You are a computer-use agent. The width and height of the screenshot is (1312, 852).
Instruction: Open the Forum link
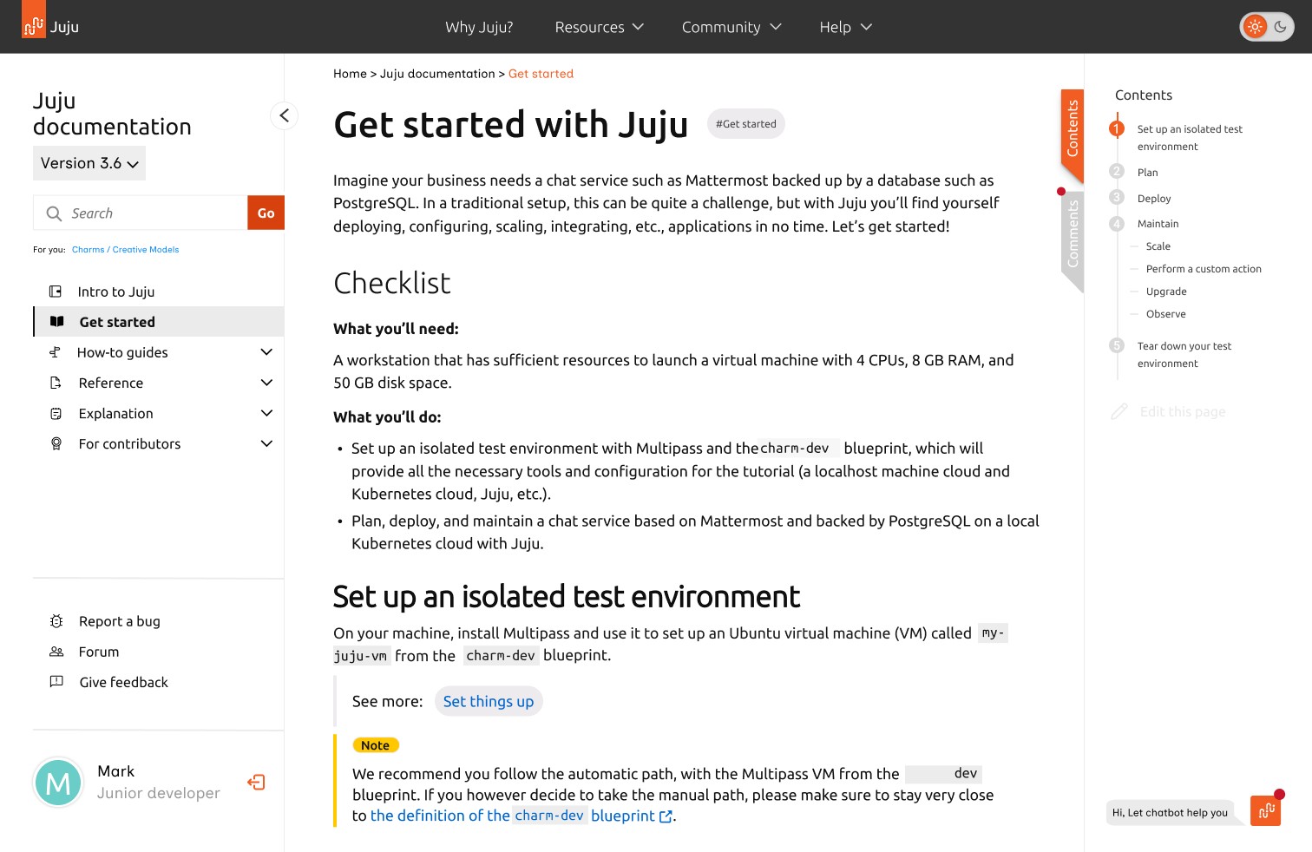click(99, 652)
